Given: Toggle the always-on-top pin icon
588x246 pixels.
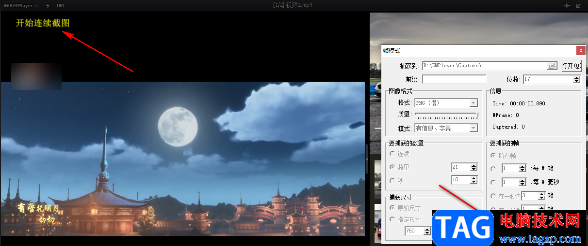Looking at the screenshot, I should (x=566, y=6).
